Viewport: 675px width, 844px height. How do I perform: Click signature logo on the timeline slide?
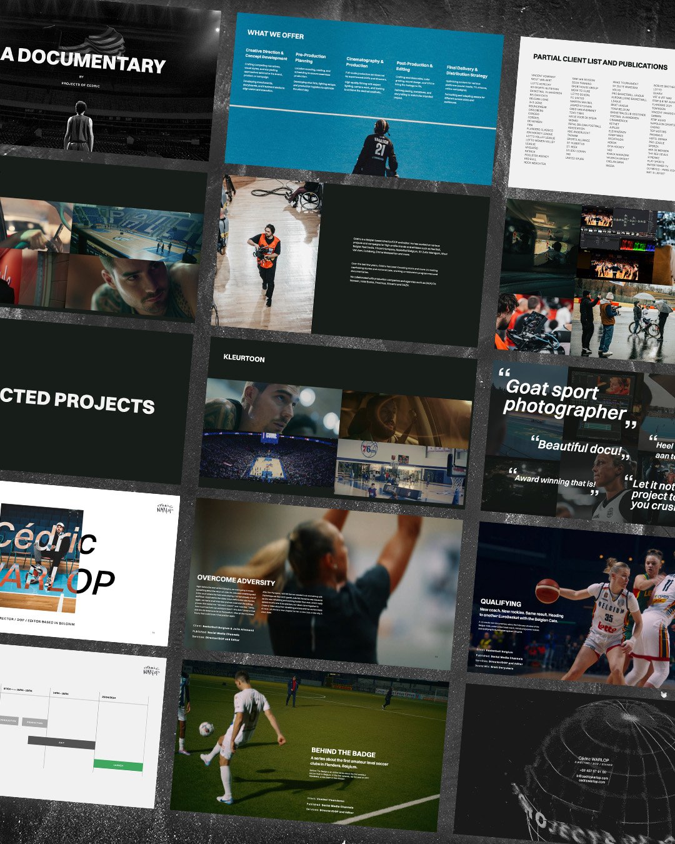[x=151, y=671]
